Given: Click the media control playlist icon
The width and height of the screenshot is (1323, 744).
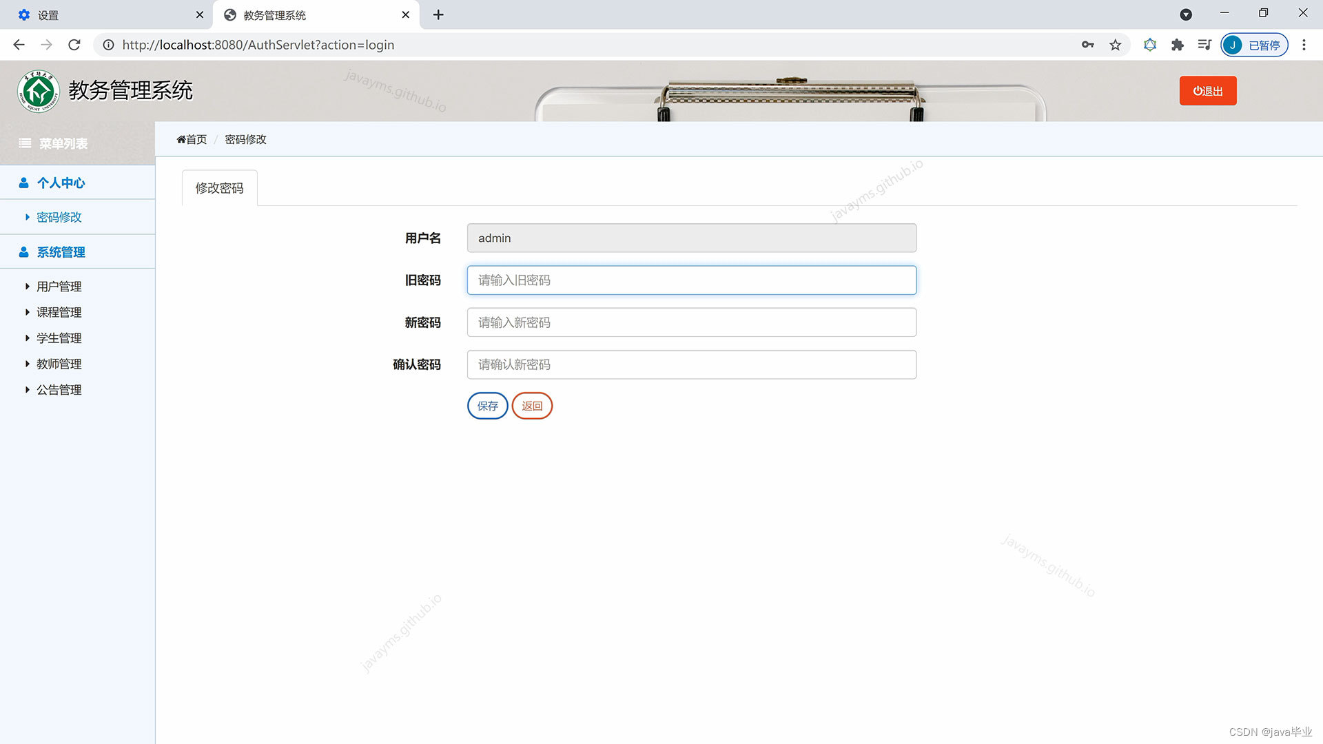Looking at the screenshot, I should pos(1204,45).
